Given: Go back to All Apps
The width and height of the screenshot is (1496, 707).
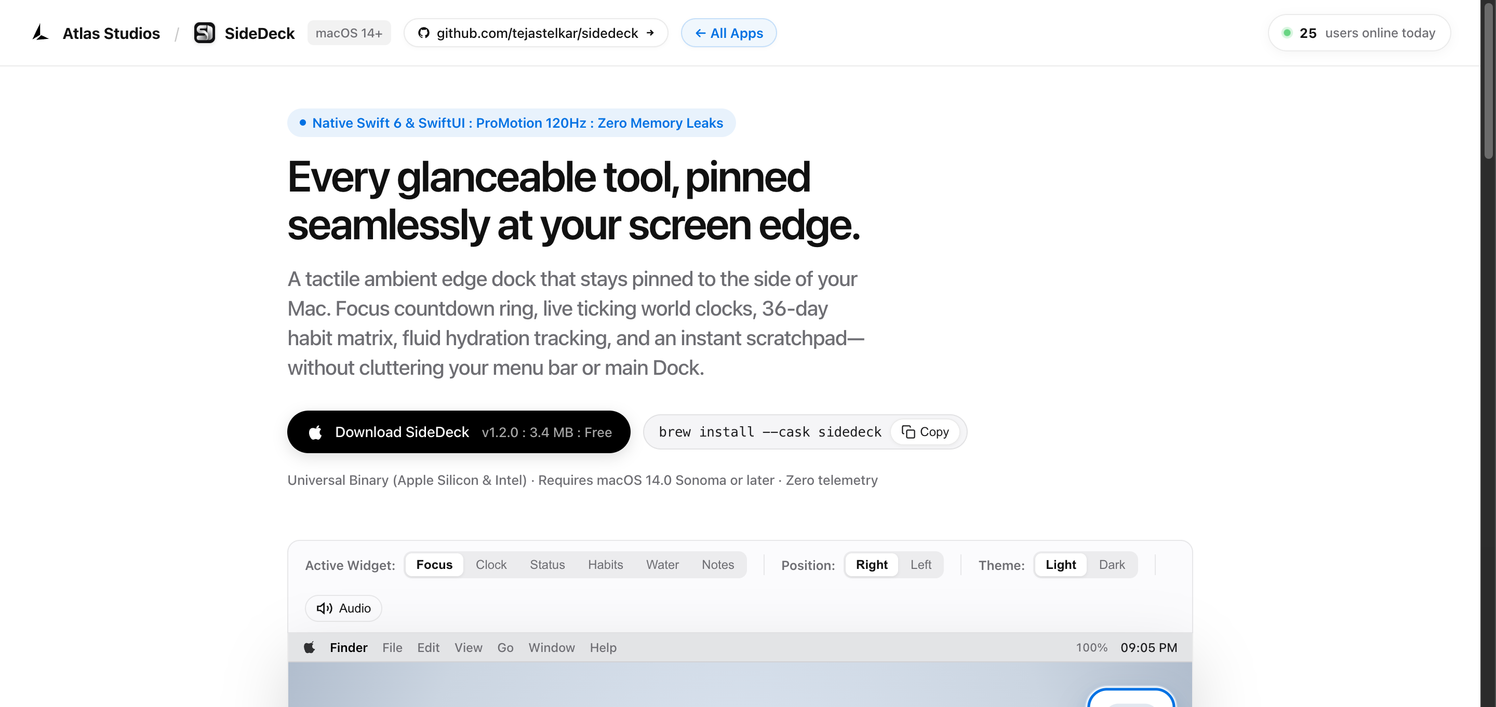Looking at the screenshot, I should tap(728, 33).
